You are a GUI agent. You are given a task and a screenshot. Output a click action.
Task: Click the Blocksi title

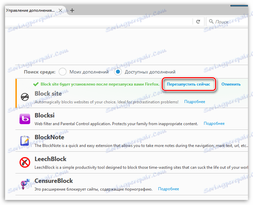click(x=45, y=115)
